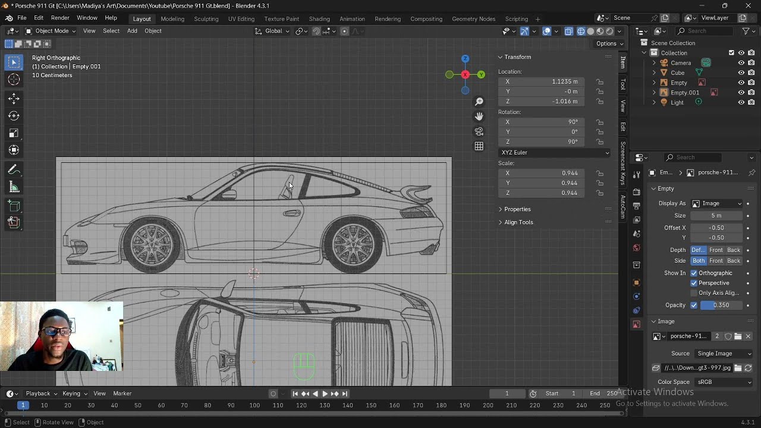The height and width of the screenshot is (428, 761).
Task: Activate the Rotate tool
Action: pos(14,116)
